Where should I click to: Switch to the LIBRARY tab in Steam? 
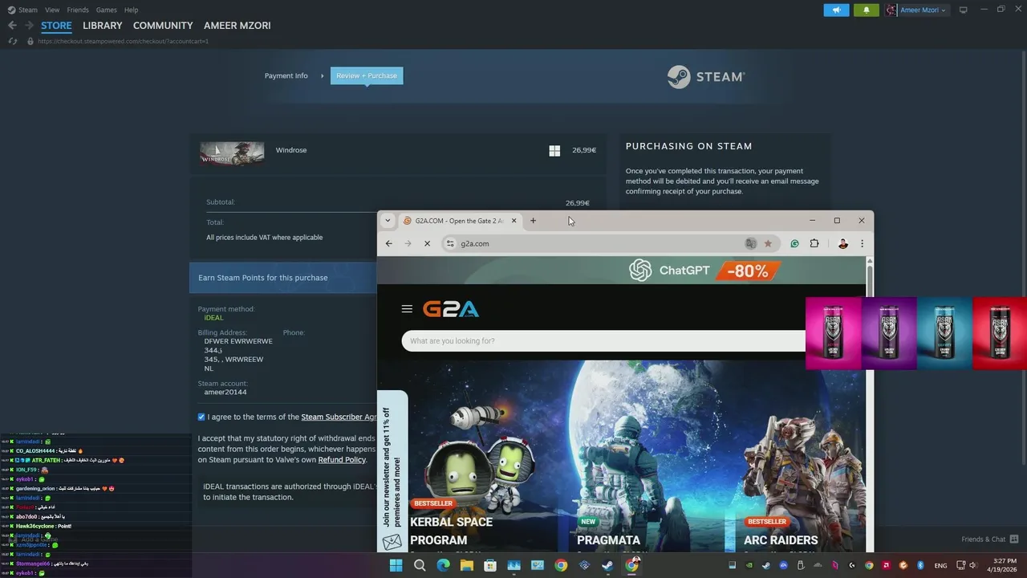point(103,26)
